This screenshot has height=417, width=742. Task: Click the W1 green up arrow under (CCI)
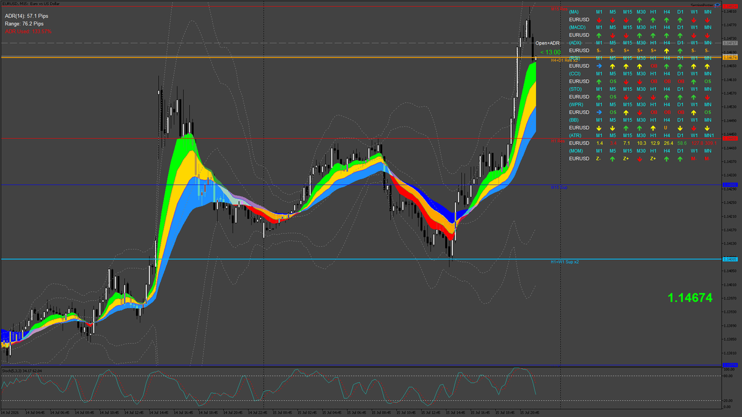pos(694,82)
